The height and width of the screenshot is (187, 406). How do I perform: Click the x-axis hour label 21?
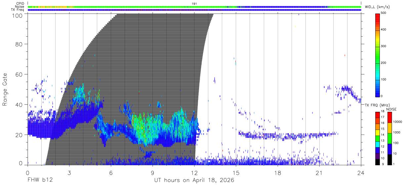click(x=319, y=172)
